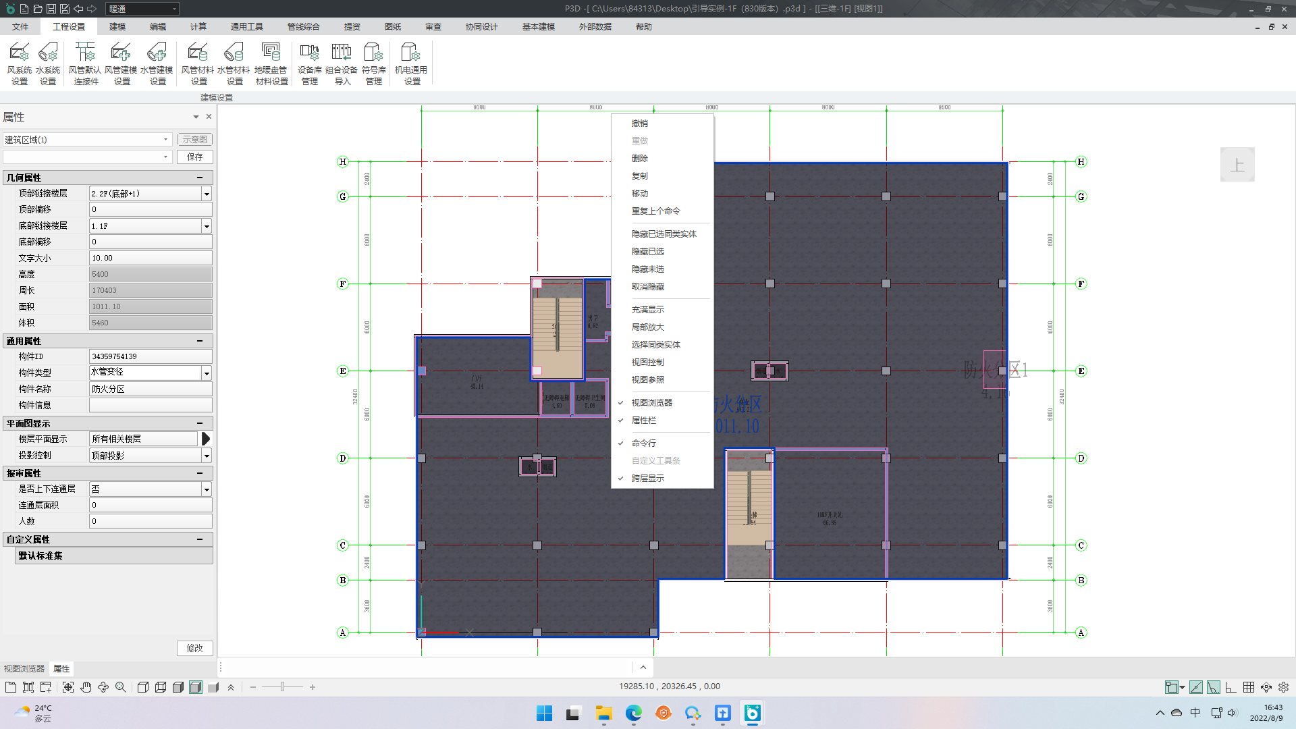Collapse 几何属性 section
Screen dimensions: 1296x729
(200, 178)
